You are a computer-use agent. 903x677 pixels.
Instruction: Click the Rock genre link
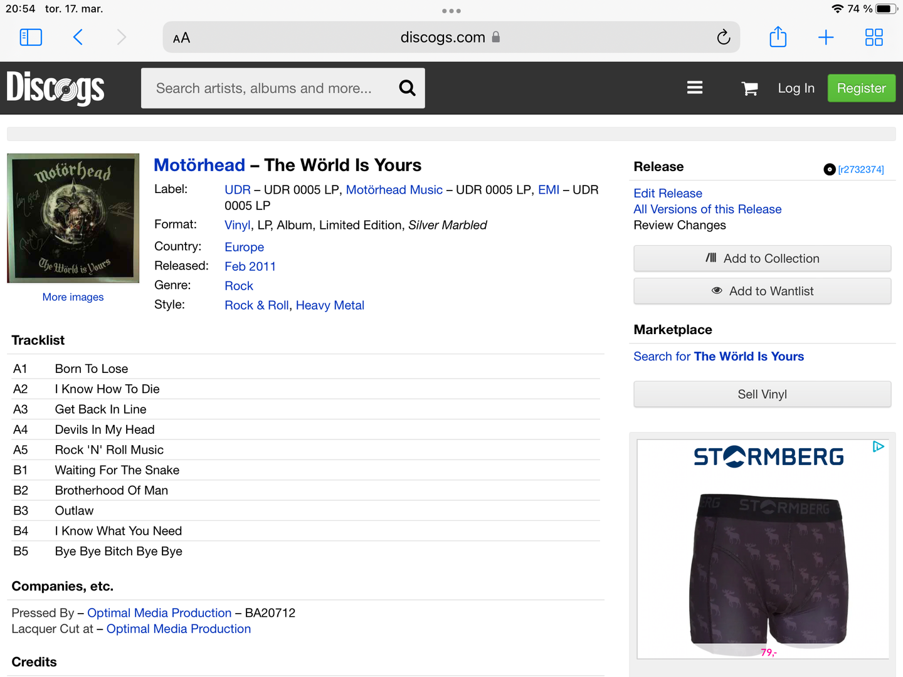coord(239,286)
